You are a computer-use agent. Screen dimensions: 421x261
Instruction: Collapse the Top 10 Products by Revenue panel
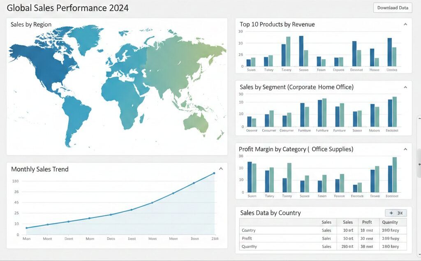tap(405, 25)
